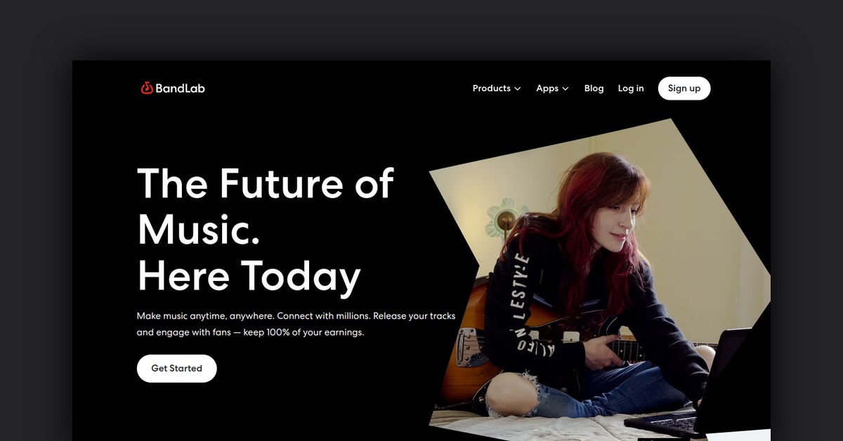
Task: Click the Log in link
Action: point(631,88)
